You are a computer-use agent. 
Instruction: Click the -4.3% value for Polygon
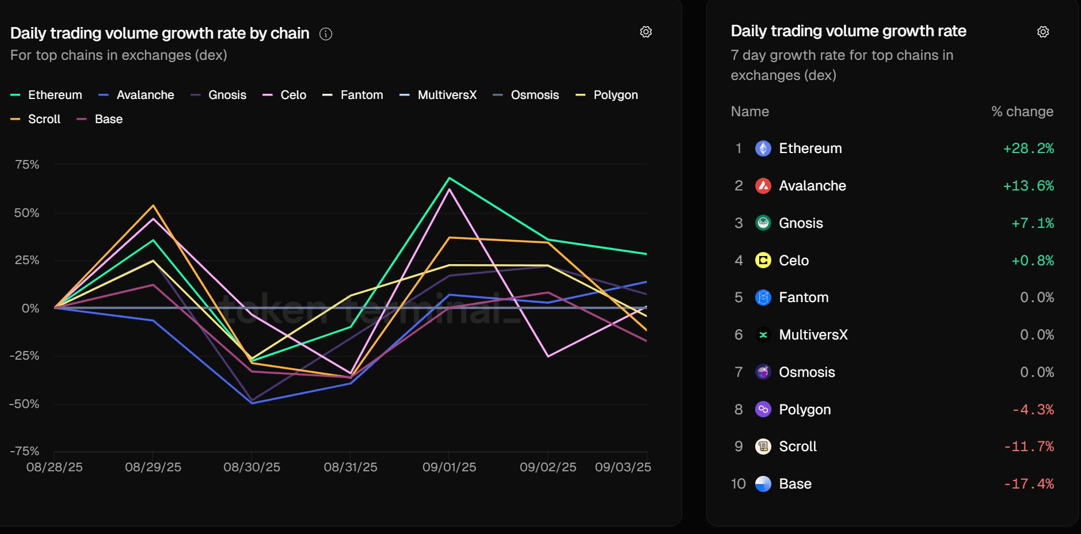click(x=1033, y=410)
